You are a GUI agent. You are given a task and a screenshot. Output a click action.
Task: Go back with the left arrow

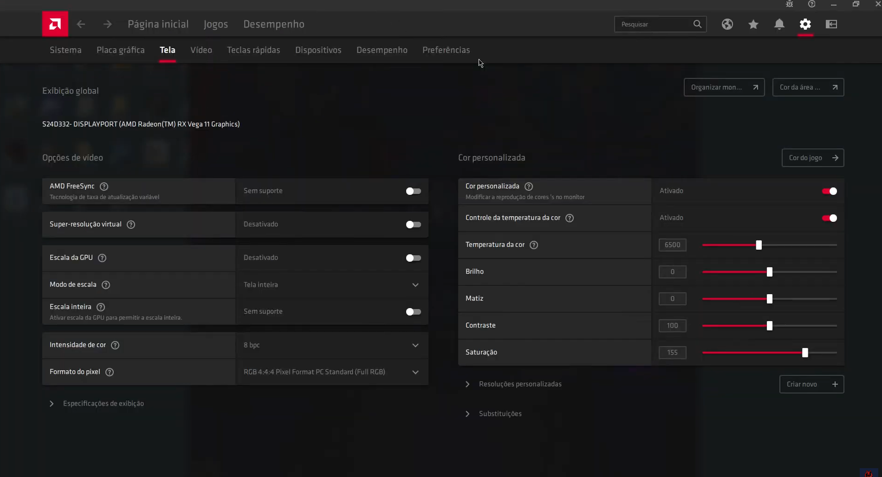coord(81,24)
